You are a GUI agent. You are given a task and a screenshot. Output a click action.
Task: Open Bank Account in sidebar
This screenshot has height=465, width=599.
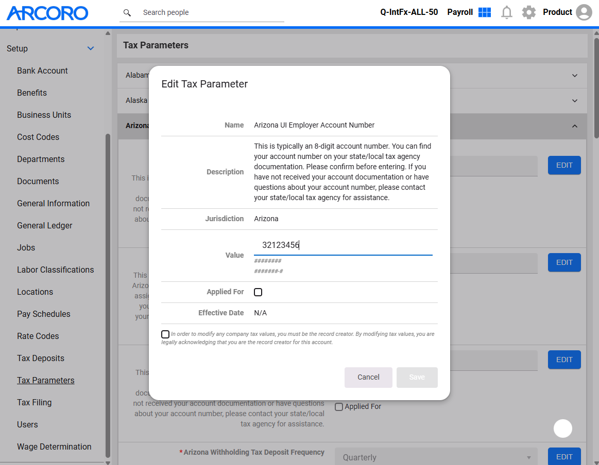pos(42,70)
